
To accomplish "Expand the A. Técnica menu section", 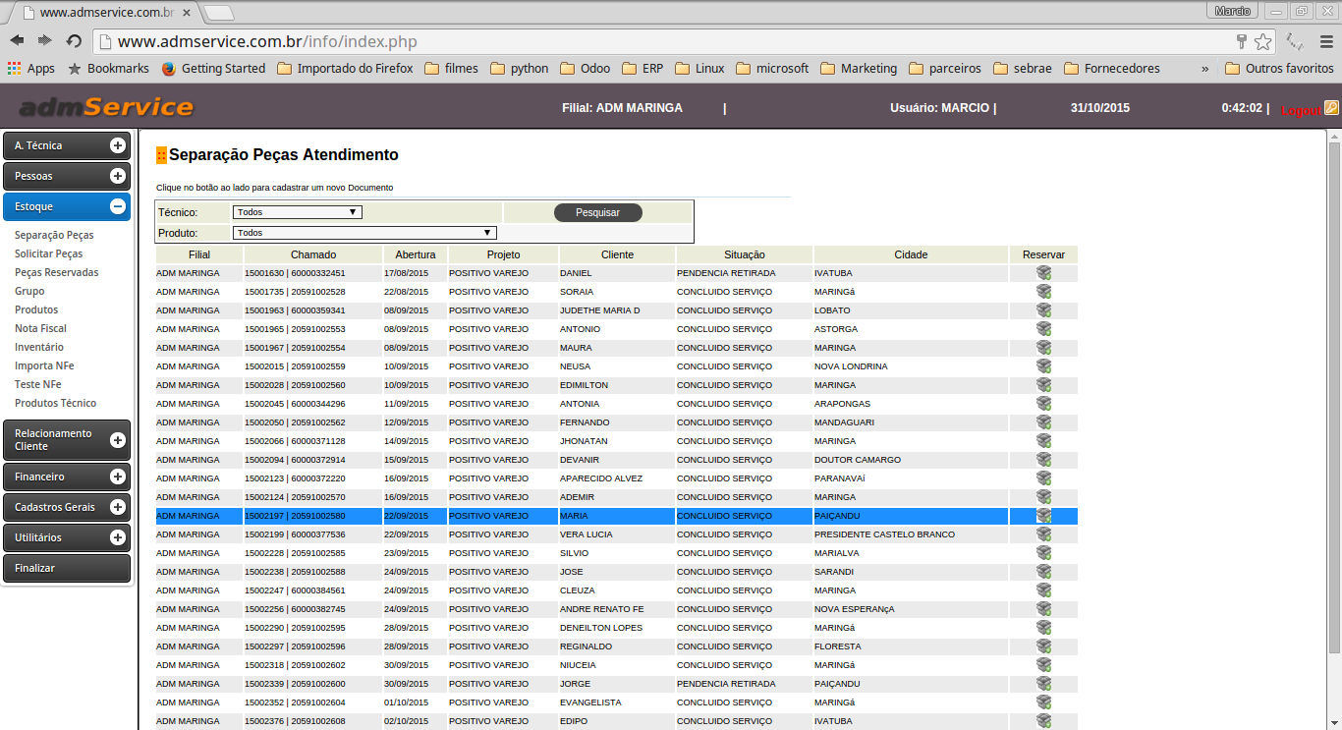I will pos(117,145).
